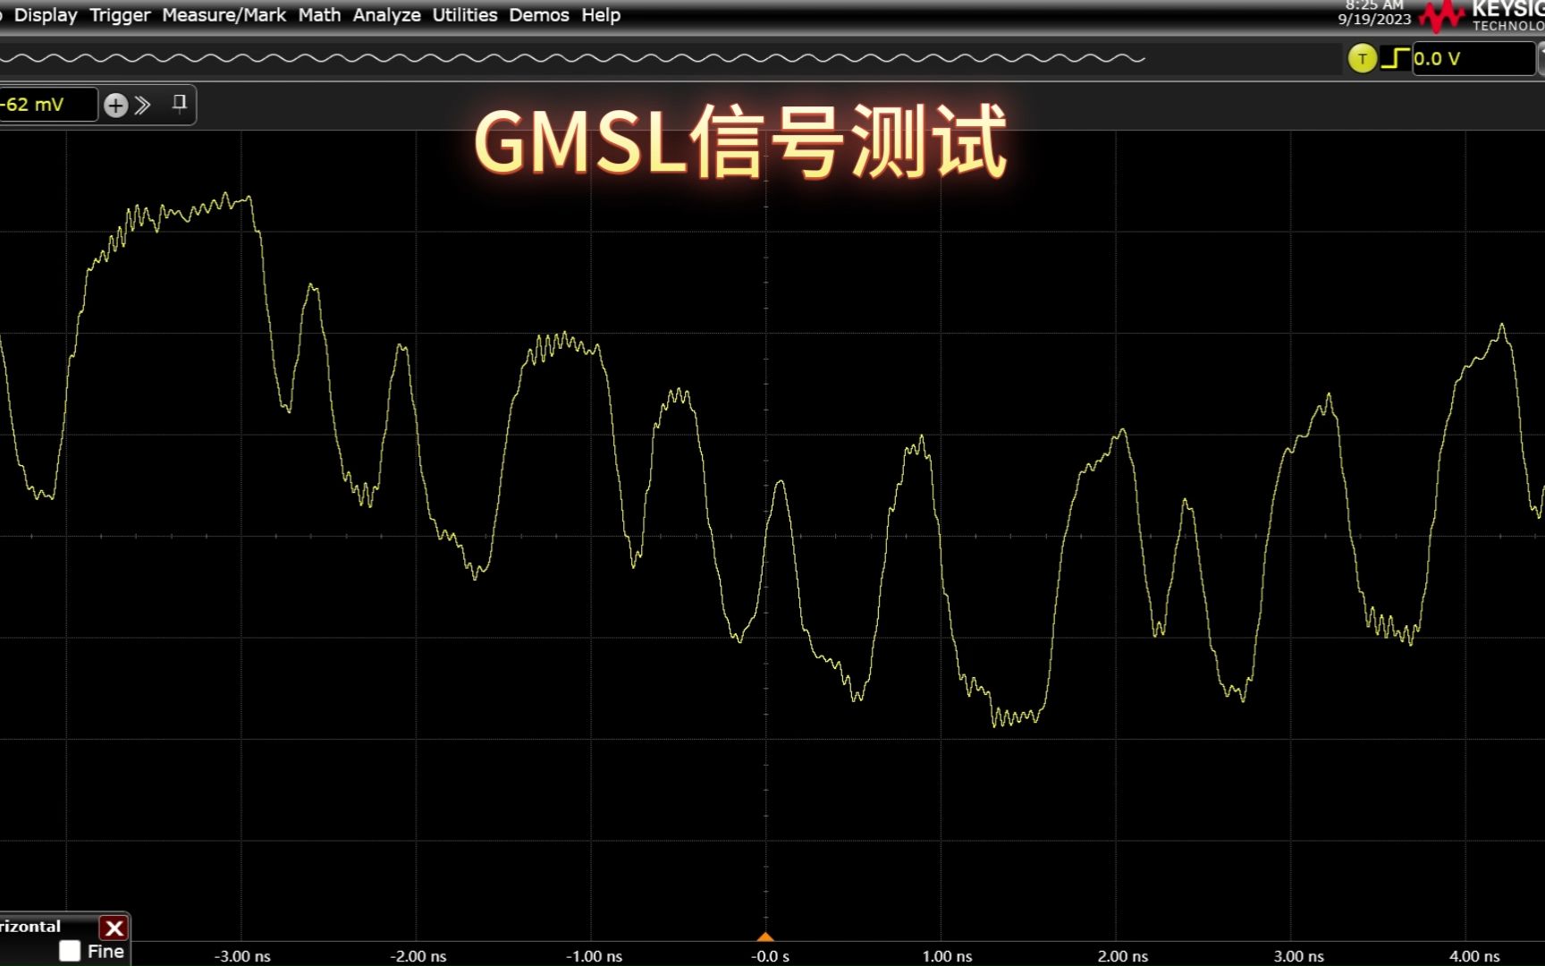The image size is (1545, 966).
Task: Open the Utilities menu
Action: 464,15
